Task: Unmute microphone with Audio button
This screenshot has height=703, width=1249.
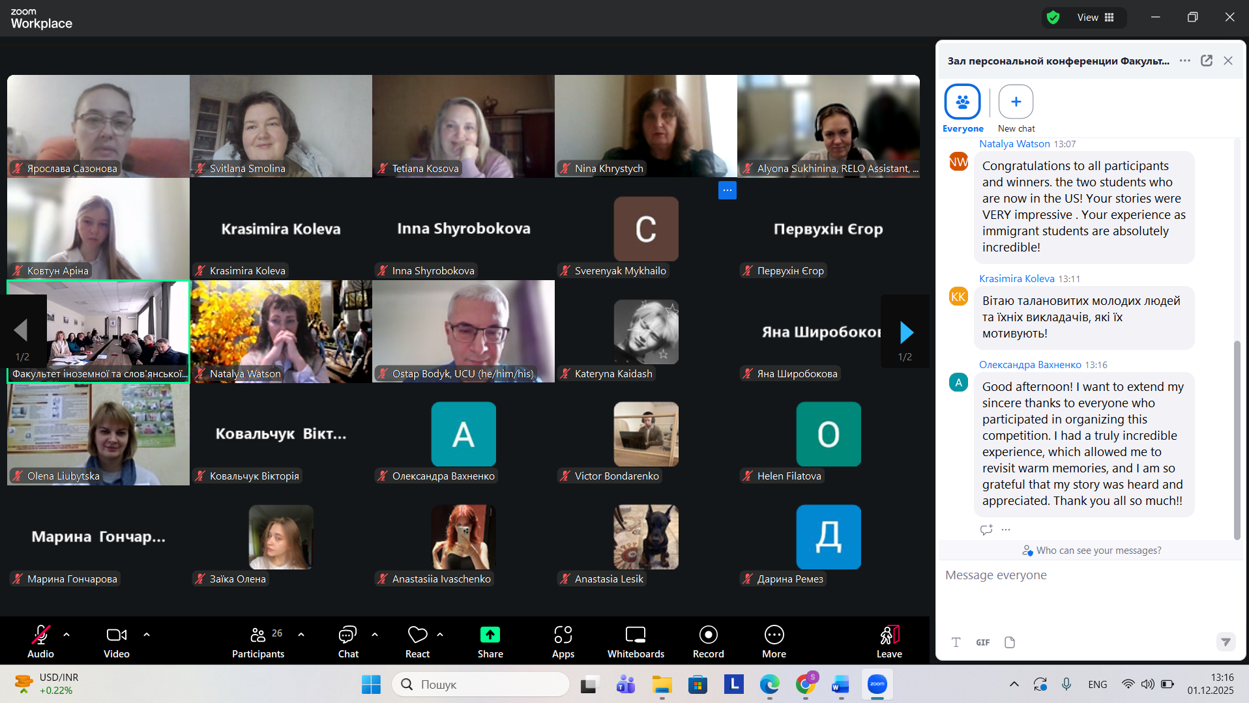Action: coord(40,642)
